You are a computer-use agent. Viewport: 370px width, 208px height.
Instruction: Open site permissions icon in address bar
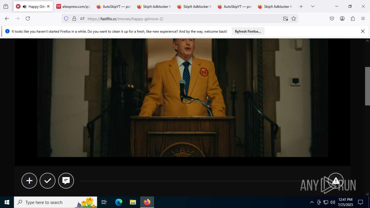[82, 18]
